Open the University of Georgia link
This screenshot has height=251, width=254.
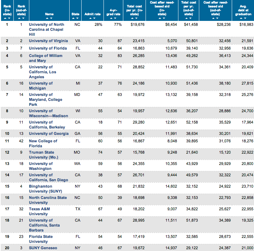[x=49, y=133]
